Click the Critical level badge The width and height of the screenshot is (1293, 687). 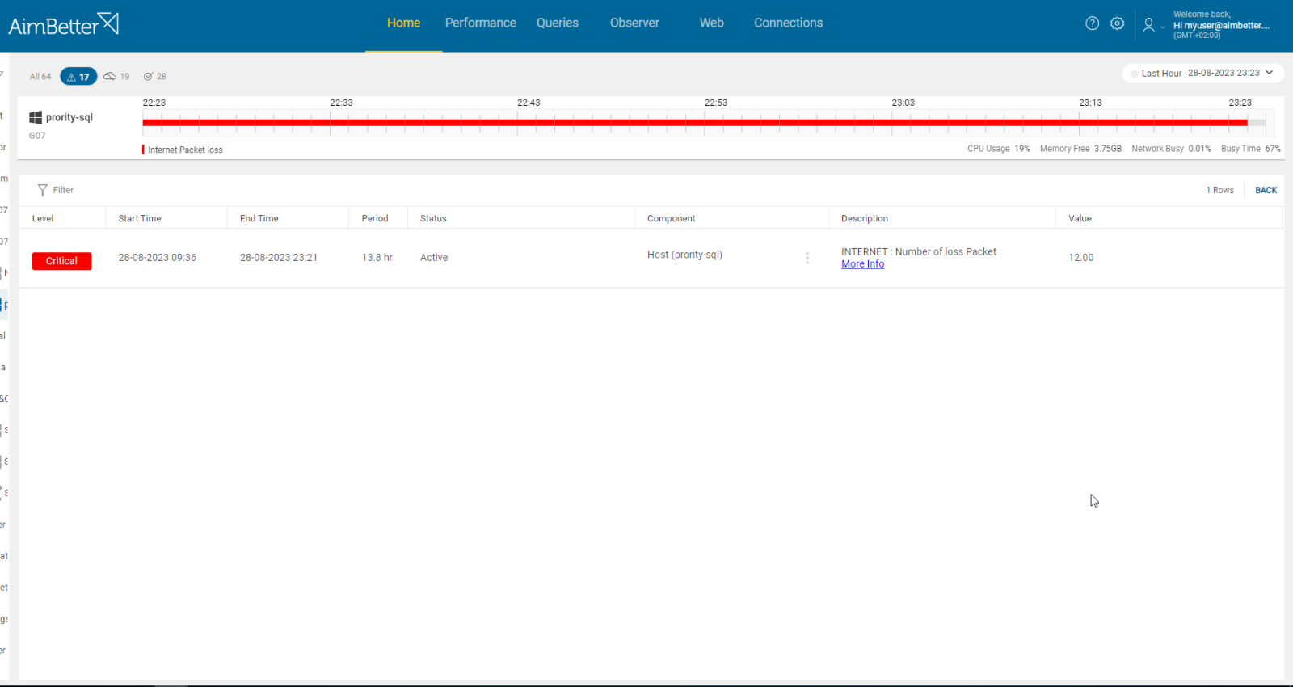click(x=61, y=261)
